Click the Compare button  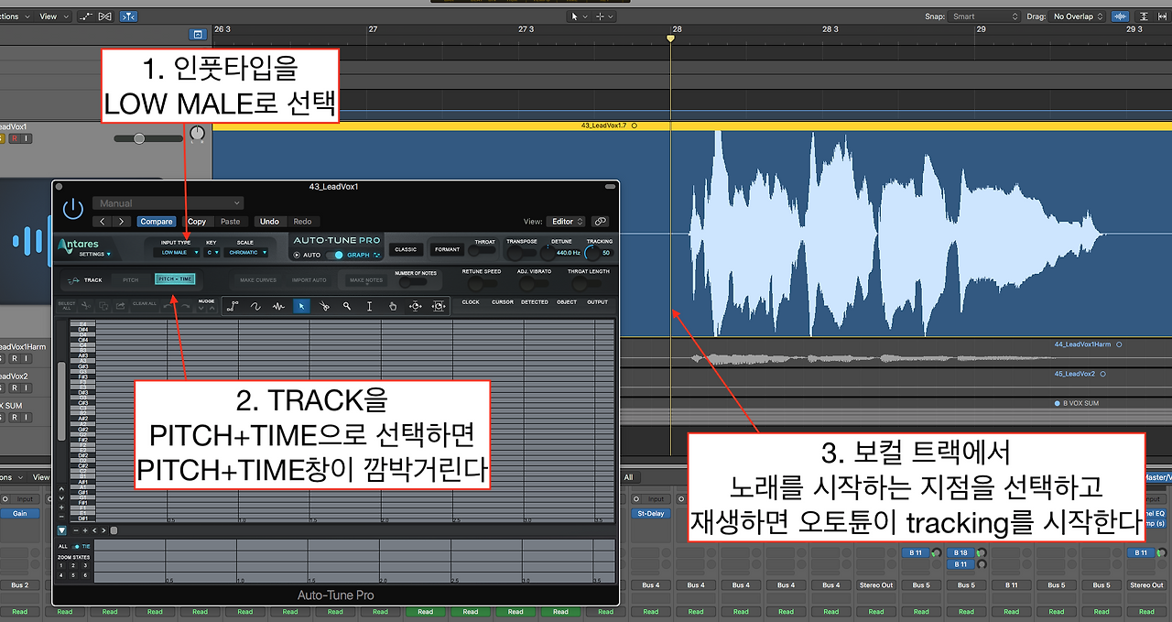point(157,222)
